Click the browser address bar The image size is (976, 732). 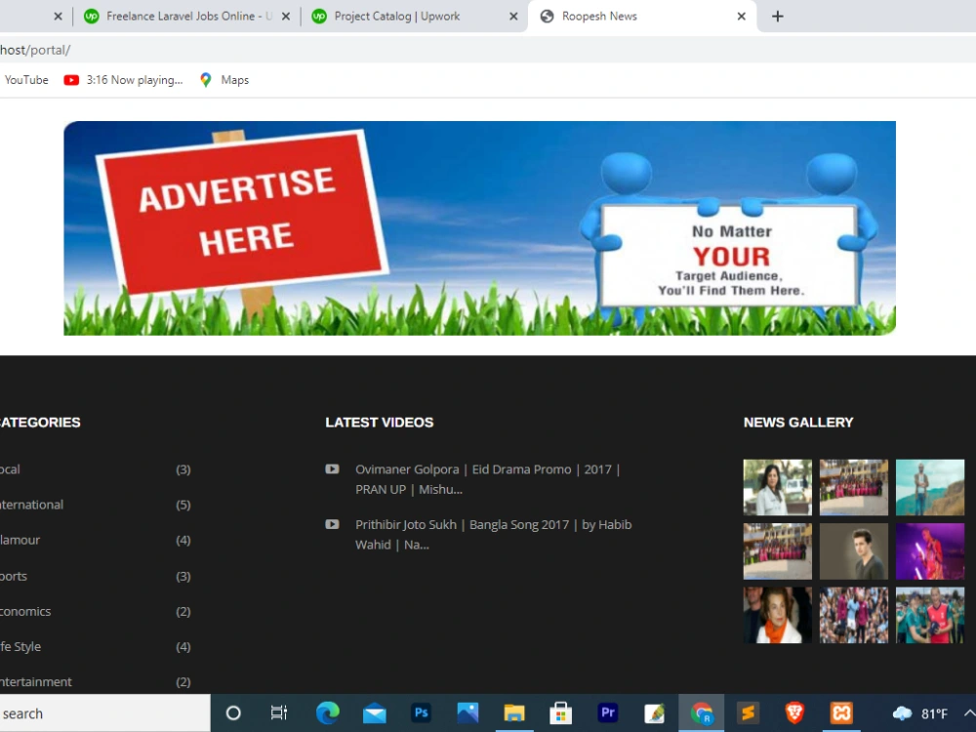pos(488,50)
